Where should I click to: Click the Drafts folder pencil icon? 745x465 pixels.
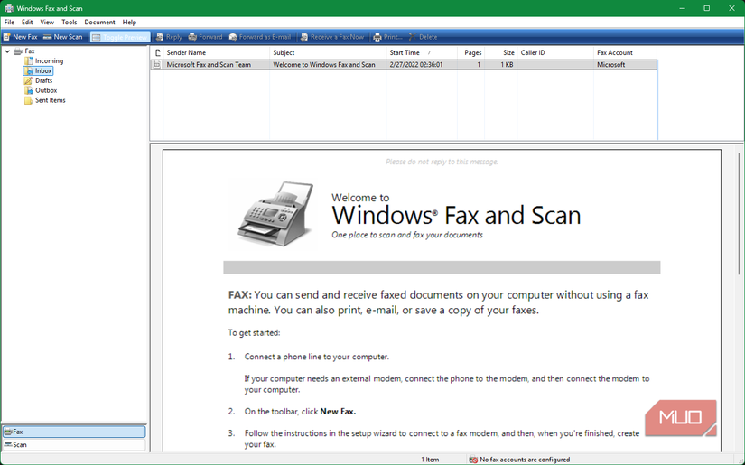coord(29,80)
